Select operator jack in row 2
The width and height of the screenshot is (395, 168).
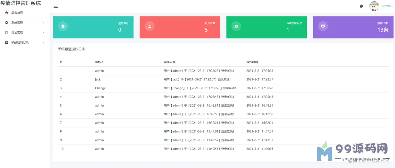click(x=98, y=79)
